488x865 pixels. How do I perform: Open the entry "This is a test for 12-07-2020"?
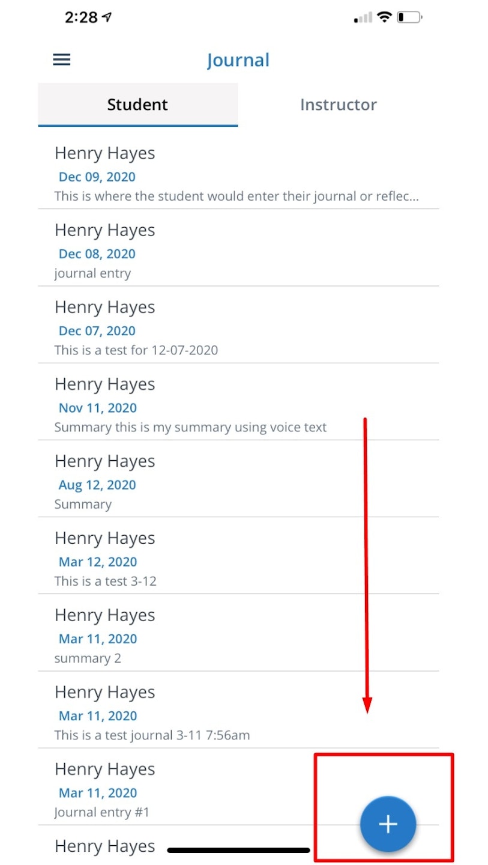click(x=238, y=328)
